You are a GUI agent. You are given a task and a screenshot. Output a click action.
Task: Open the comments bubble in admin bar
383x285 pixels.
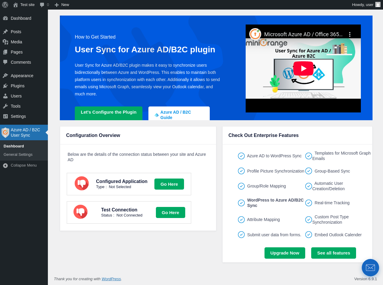click(42, 5)
